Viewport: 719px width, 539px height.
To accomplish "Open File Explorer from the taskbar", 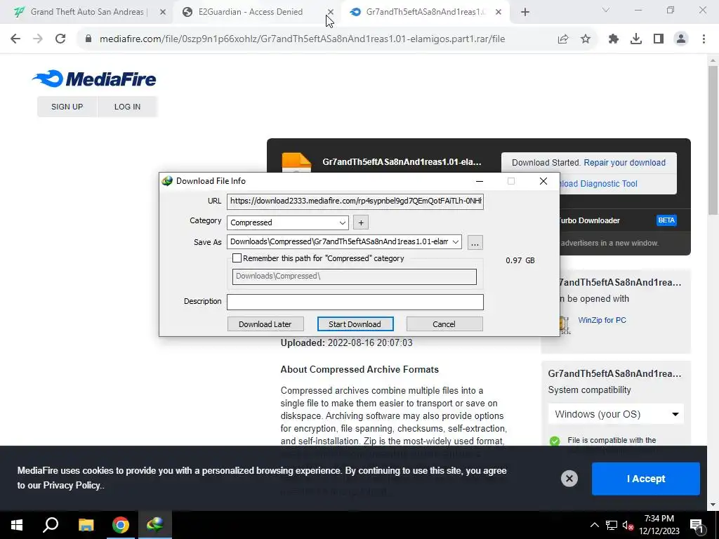I will 86,525.
